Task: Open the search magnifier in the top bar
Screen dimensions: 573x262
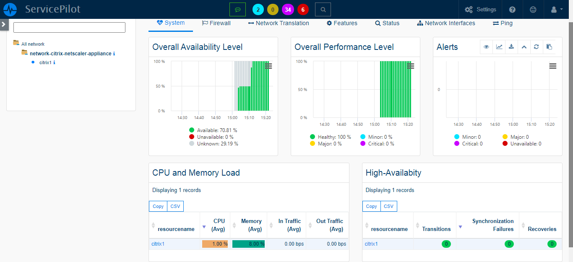Action: [323, 9]
